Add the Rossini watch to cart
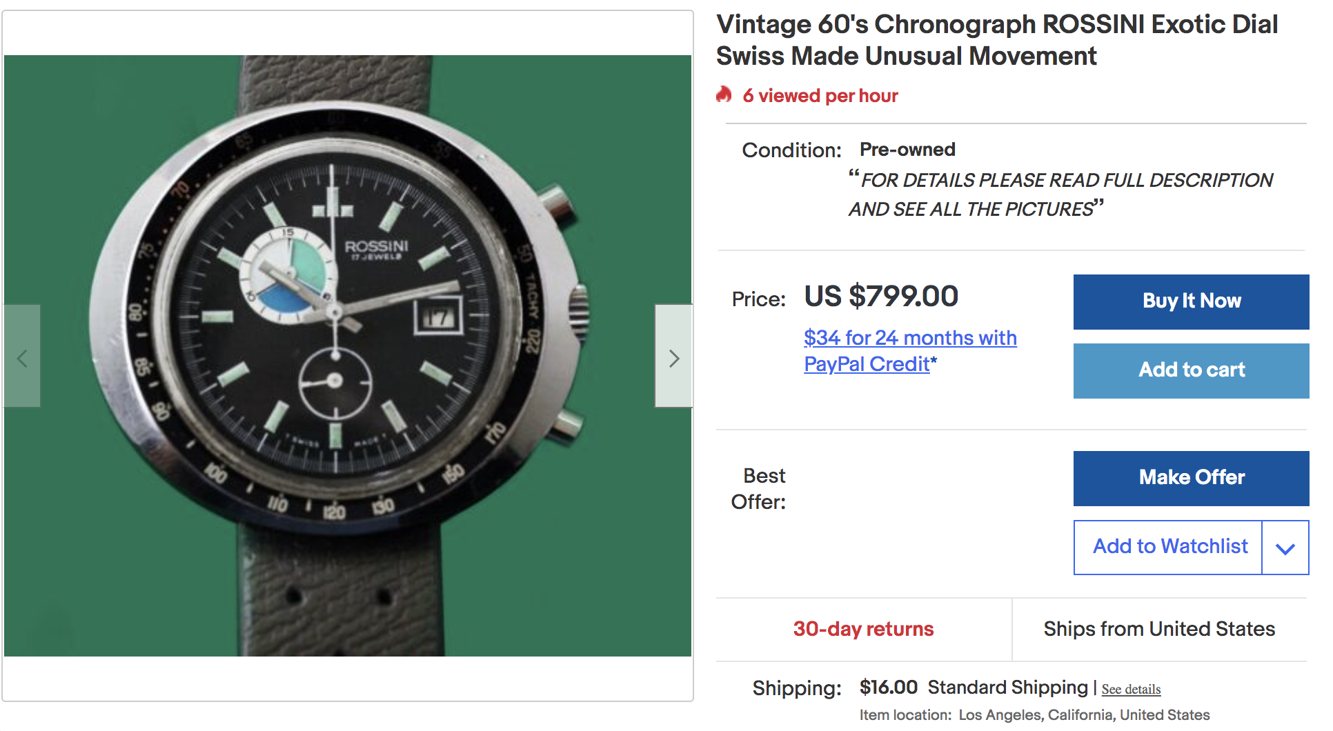The height and width of the screenshot is (731, 1333). coord(1191,370)
